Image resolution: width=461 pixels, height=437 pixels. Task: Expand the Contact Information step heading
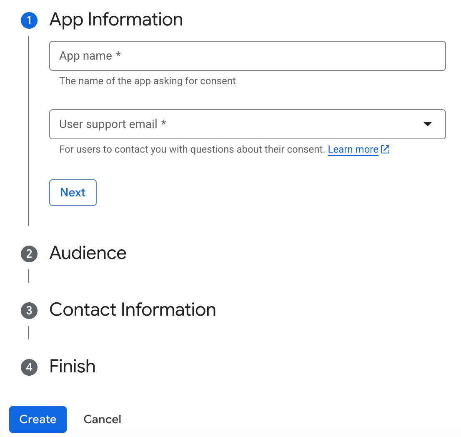tap(133, 310)
